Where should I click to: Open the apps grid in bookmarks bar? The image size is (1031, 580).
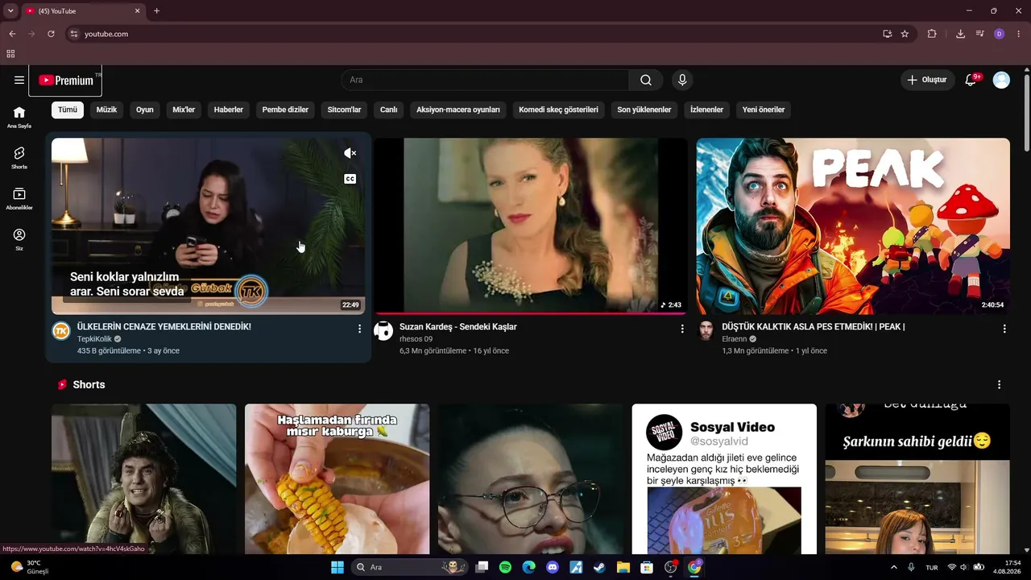tap(10, 54)
